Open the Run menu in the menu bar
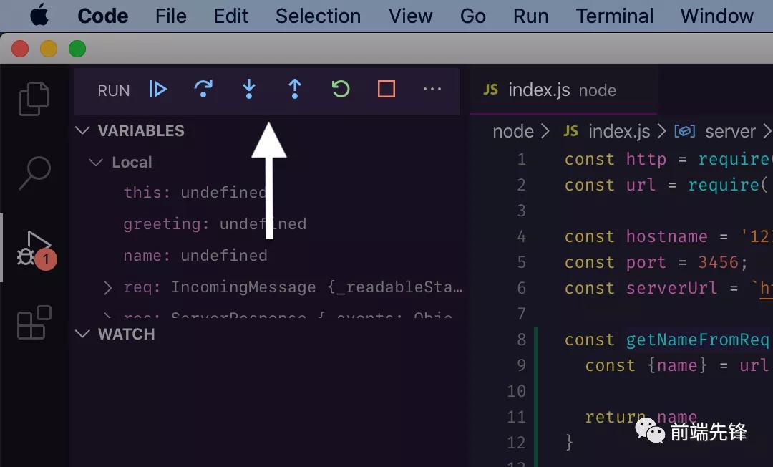Image resolution: width=773 pixels, height=467 pixels. point(530,16)
